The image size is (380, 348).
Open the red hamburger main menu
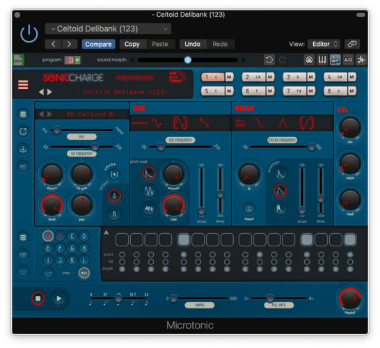[x=23, y=85]
